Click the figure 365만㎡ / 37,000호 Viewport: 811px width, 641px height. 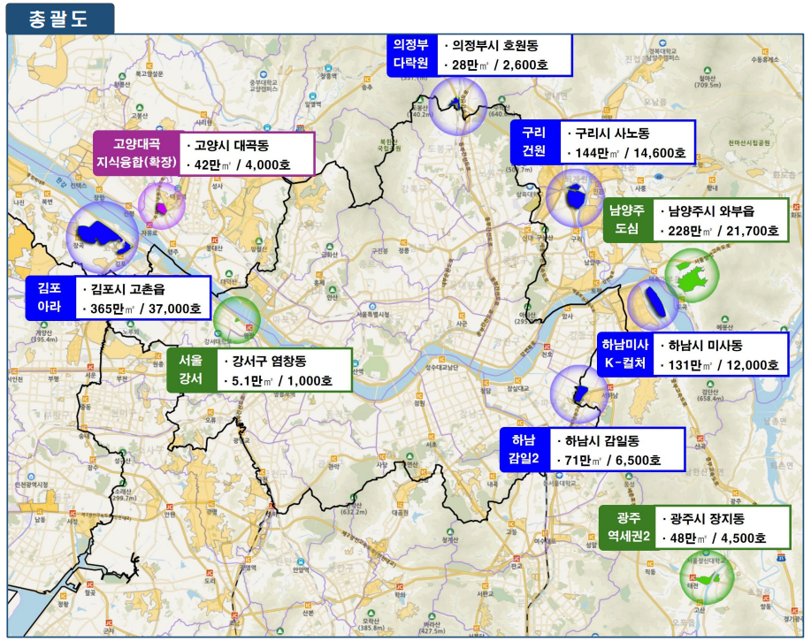coord(145,309)
